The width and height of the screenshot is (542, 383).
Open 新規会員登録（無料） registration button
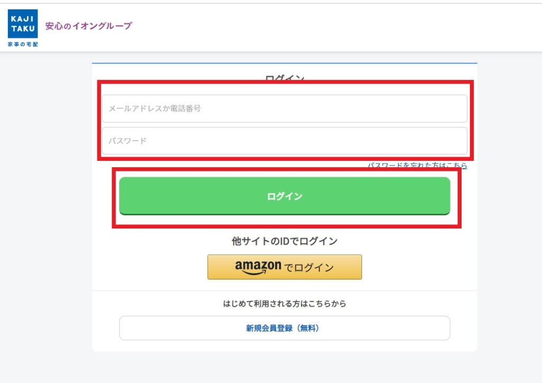click(284, 328)
